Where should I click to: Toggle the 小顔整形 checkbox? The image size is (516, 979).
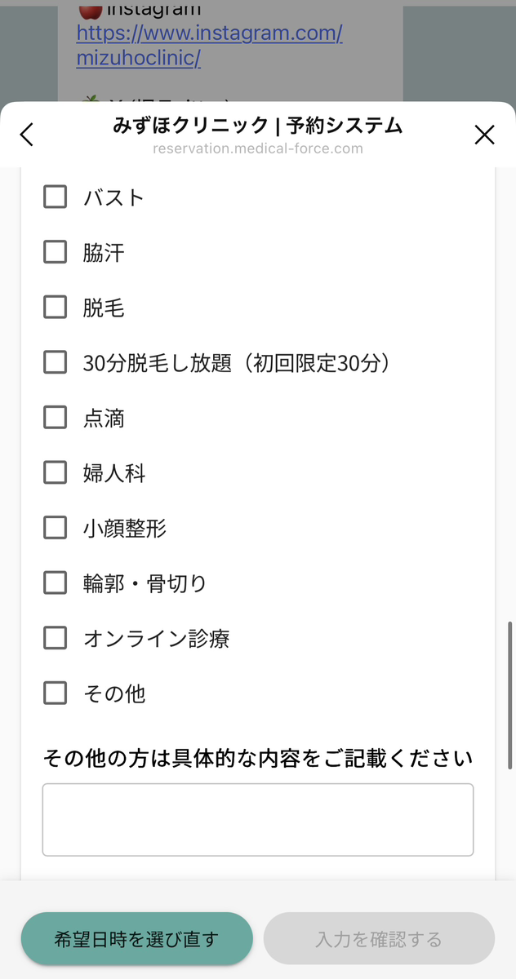(x=55, y=528)
